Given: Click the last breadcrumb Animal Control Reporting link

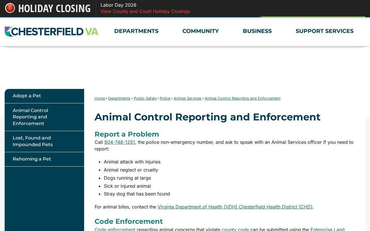Looking at the screenshot, I should tap(243, 98).
